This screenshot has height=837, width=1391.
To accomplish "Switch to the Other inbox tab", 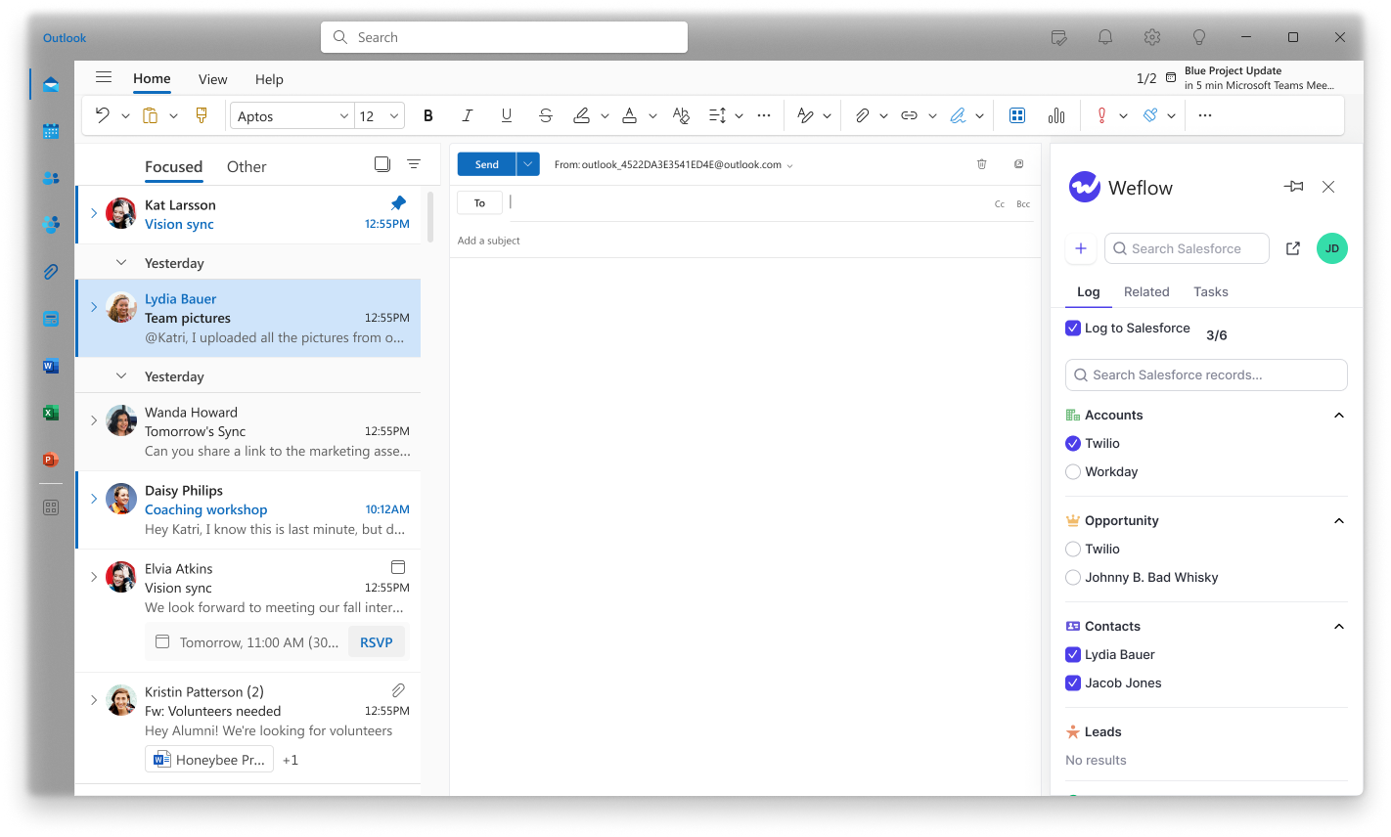I will [247, 166].
